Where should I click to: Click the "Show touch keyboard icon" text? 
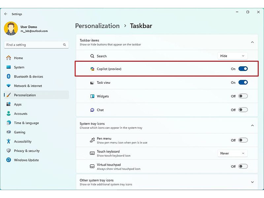(114, 155)
